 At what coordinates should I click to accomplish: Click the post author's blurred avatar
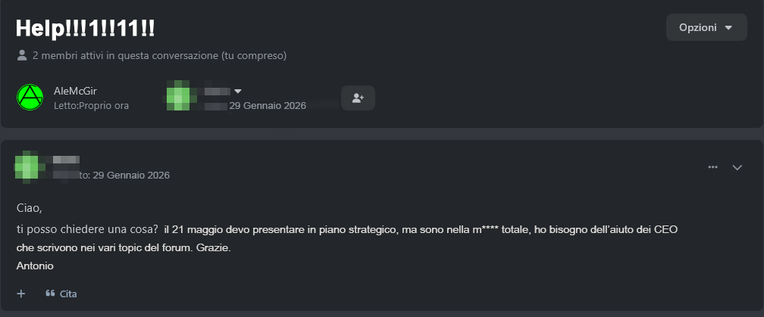(29, 166)
